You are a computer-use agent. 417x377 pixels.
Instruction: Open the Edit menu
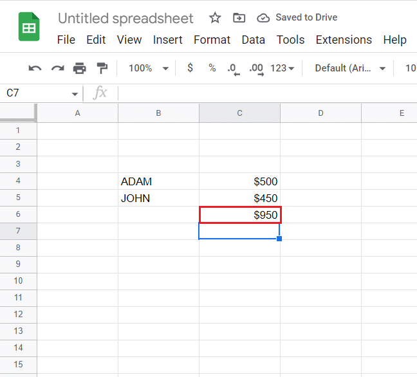tap(96, 40)
